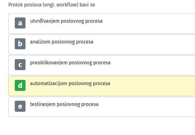Click the word 'automatizacijom' in option d
Viewport: 195px width, 135px height.
(x=49, y=84)
